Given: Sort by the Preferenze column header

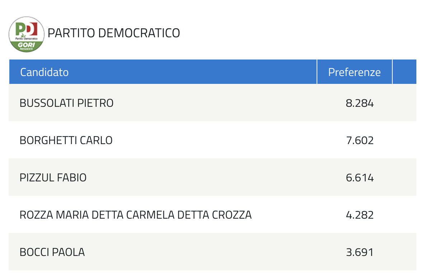Looking at the screenshot, I should pos(355,72).
